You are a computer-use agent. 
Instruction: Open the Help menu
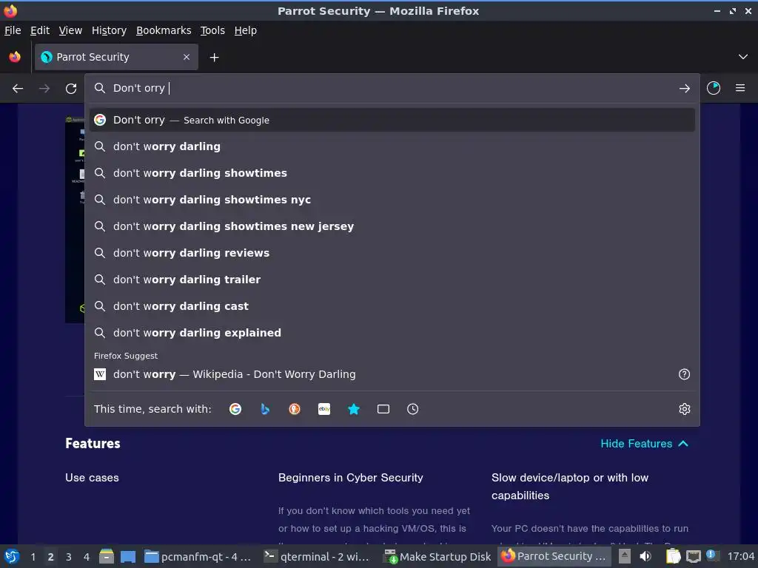point(246,30)
